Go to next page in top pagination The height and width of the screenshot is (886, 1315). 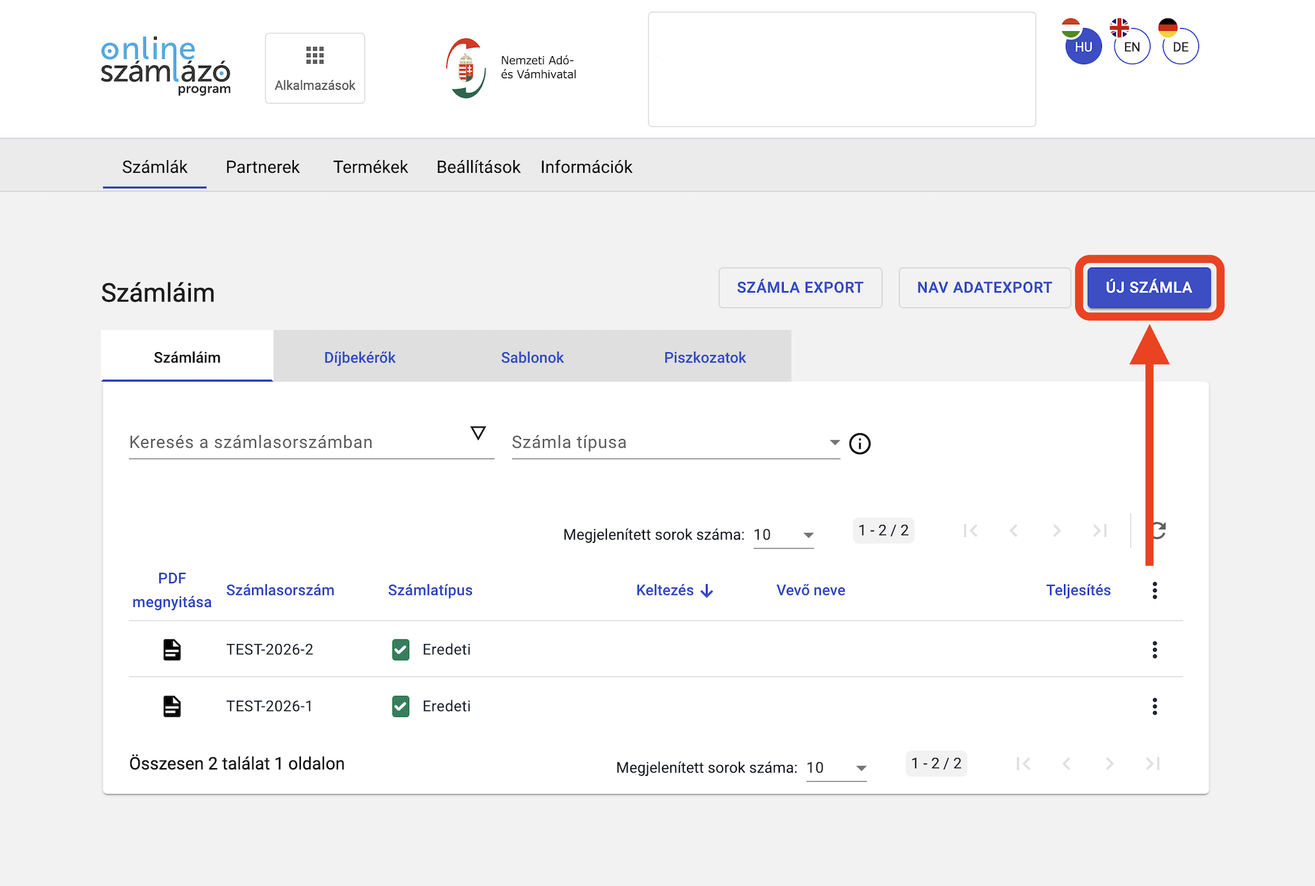tap(1057, 530)
